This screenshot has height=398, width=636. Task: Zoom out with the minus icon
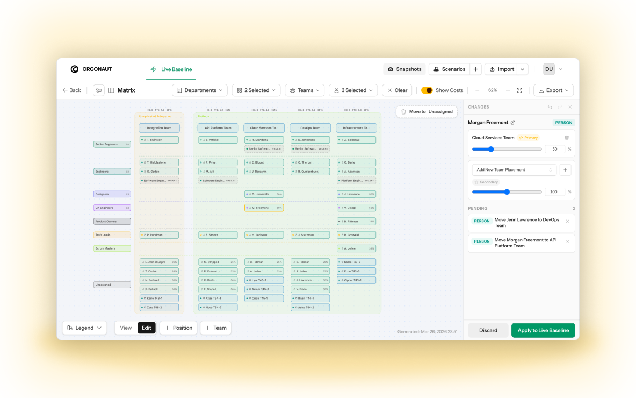[478, 90]
